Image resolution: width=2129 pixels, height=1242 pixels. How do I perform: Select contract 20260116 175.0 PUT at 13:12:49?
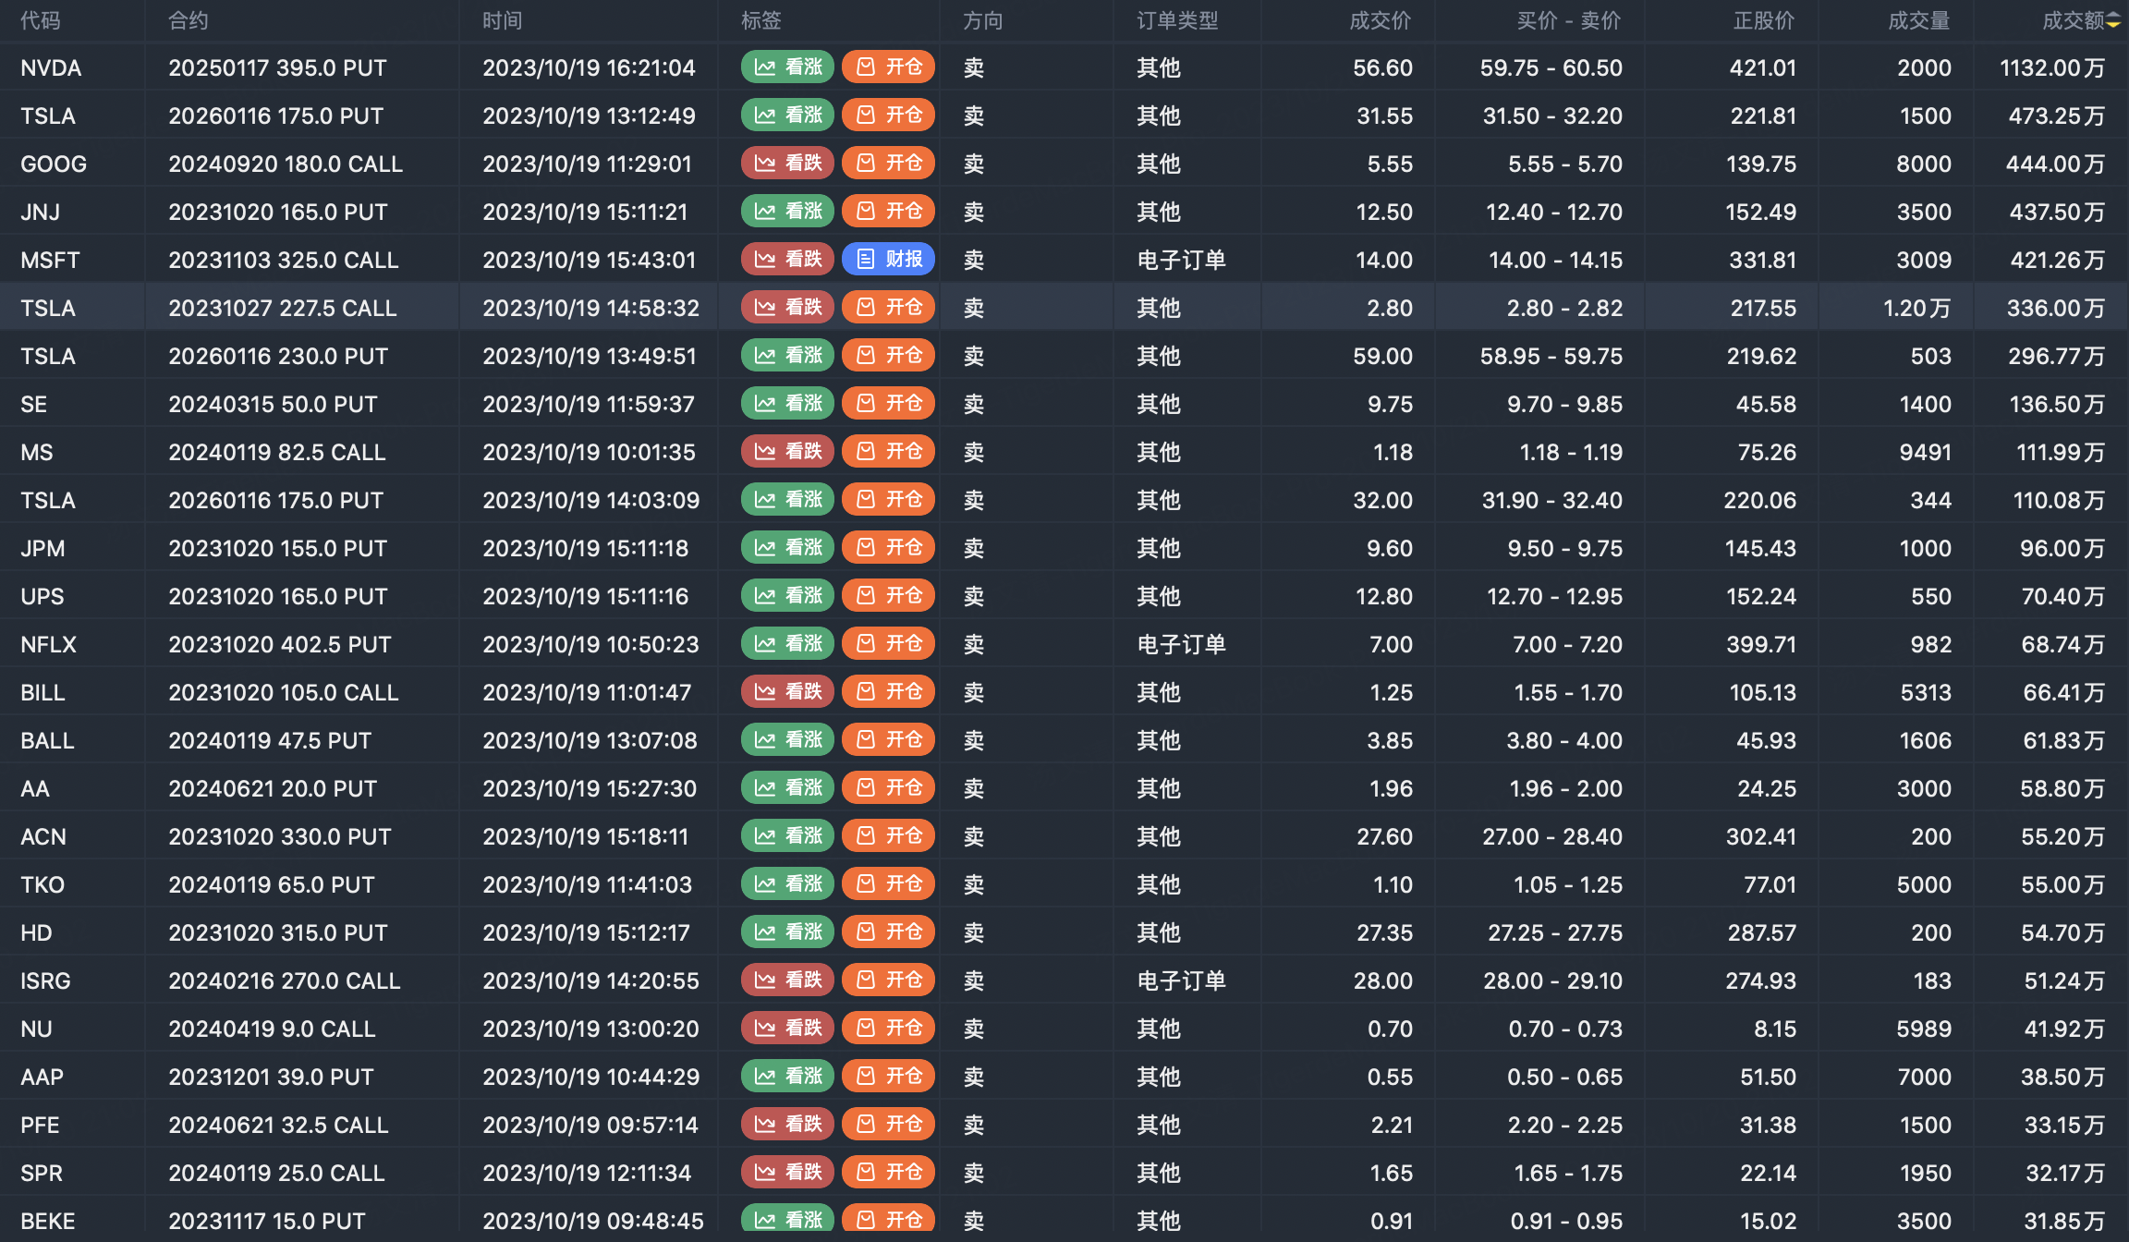pos(275,116)
